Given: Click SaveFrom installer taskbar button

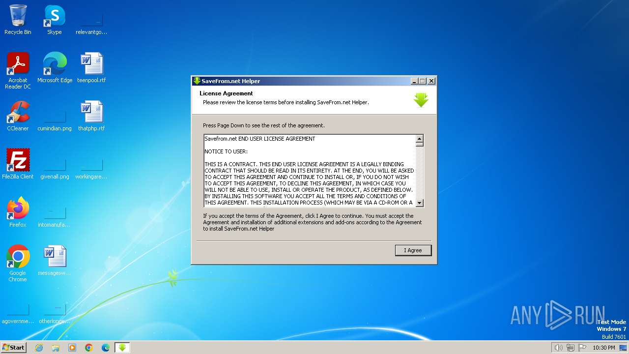Looking at the screenshot, I should (122, 348).
